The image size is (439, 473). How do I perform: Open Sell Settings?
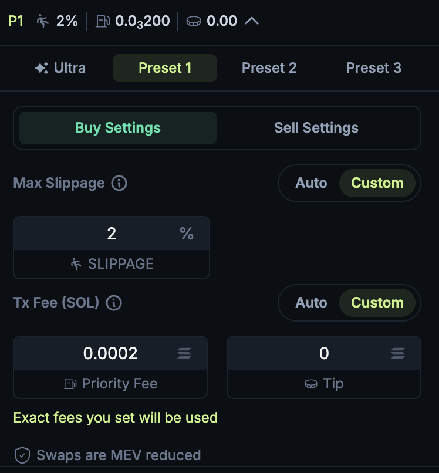click(x=316, y=128)
